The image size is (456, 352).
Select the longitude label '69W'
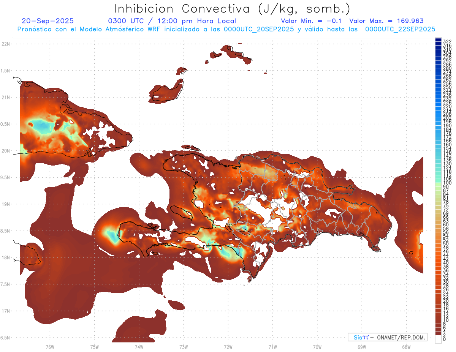362,347
